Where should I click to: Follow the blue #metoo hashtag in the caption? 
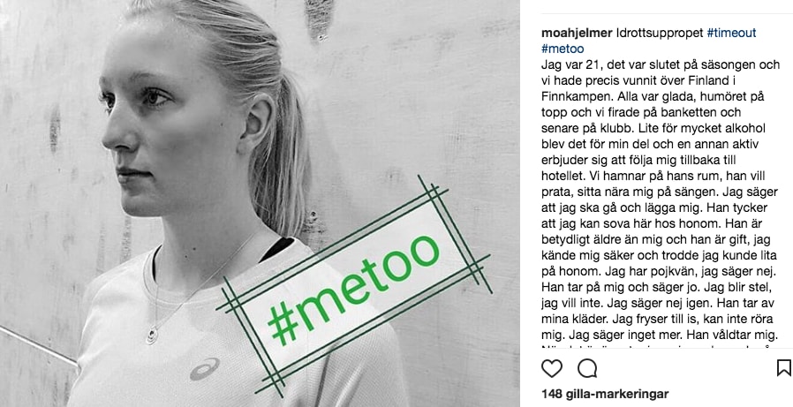click(x=563, y=49)
